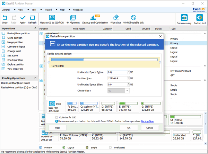Click the info icon beside backup recommendation

coord(57,121)
